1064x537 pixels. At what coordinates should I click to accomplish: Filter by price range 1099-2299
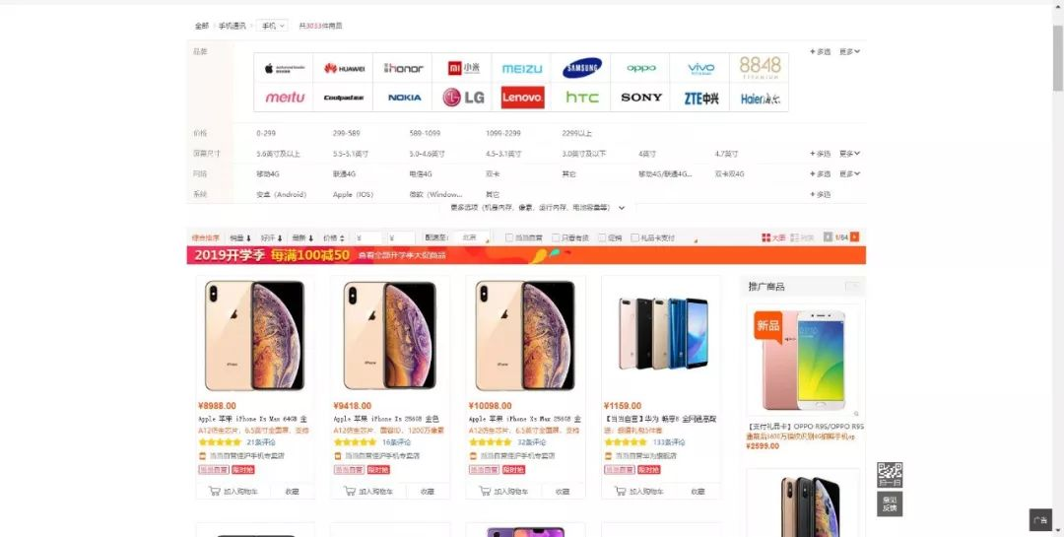(x=502, y=133)
